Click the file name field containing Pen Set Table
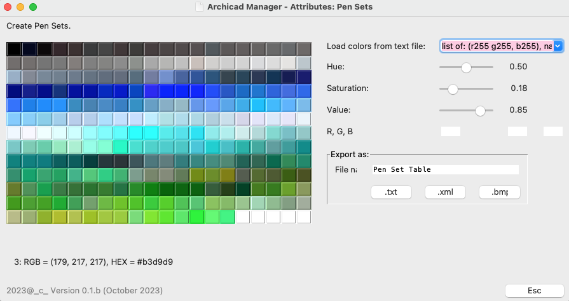This screenshot has width=569, height=301. (x=446, y=169)
